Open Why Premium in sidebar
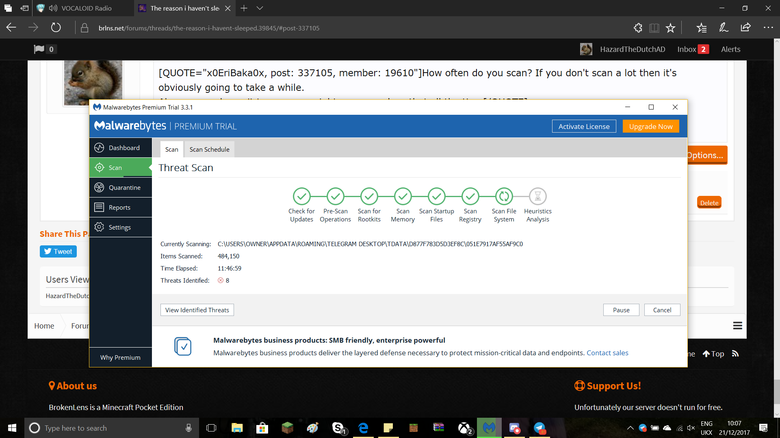 coord(120,357)
